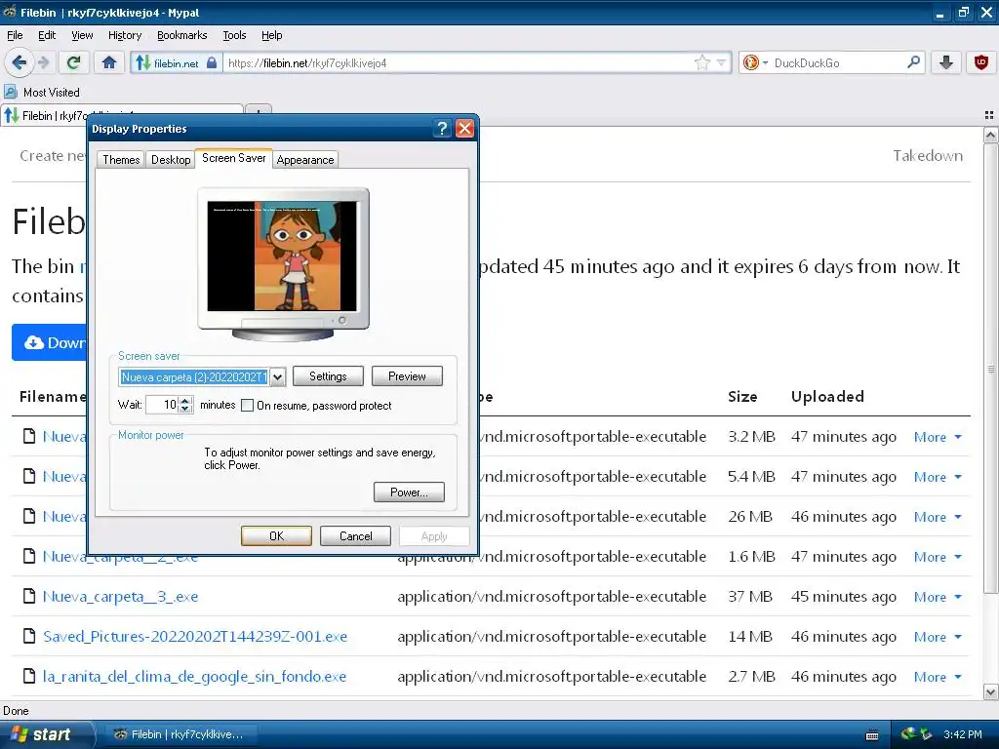Open DuckDuckGo search engine selector
999x749 pixels.
tap(755, 63)
